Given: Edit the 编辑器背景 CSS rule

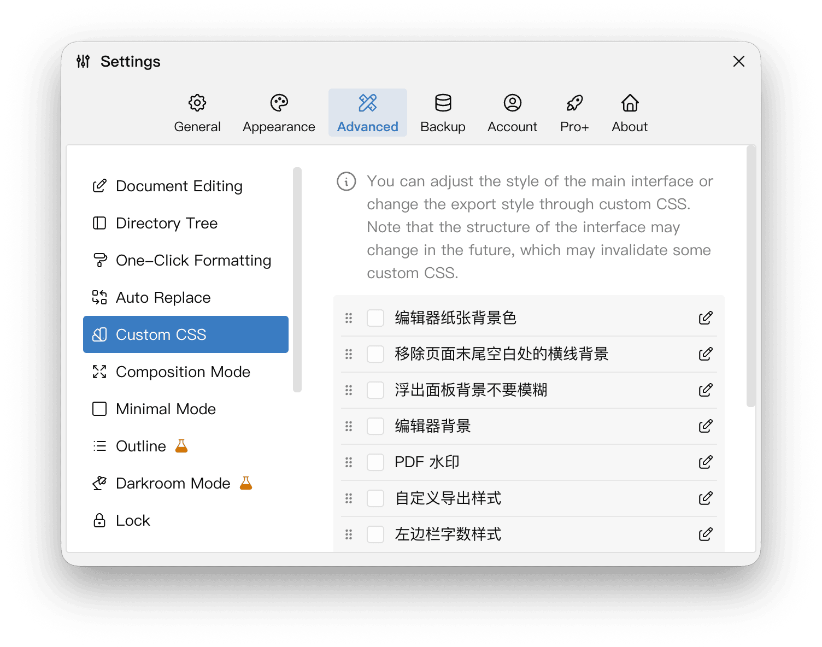Looking at the screenshot, I should (x=706, y=426).
